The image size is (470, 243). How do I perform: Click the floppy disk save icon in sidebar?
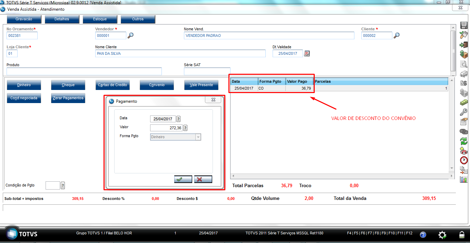pos(464,26)
